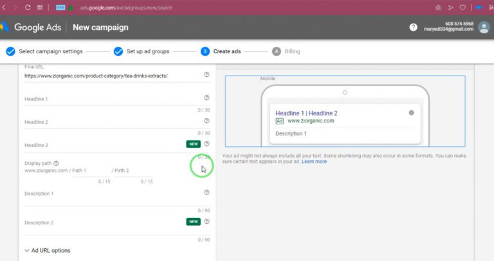Click help icon beside Final URL
The width and height of the screenshot is (494, 261).
point(206,74)
